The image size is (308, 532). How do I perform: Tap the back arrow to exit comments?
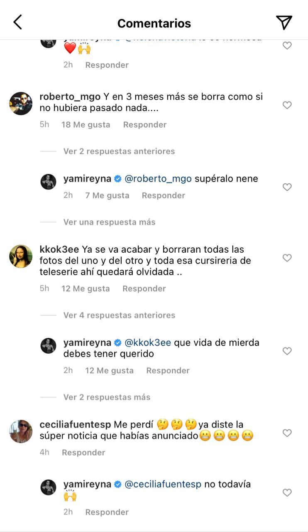(x=17, y=21)
